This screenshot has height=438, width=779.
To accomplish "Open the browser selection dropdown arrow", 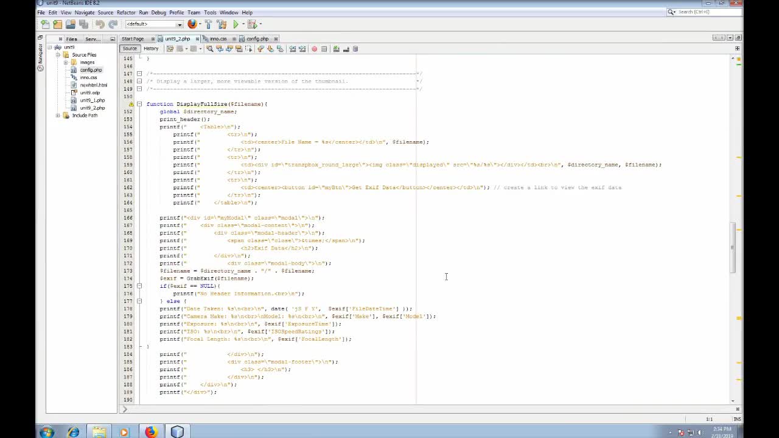I will click(200, 24).
